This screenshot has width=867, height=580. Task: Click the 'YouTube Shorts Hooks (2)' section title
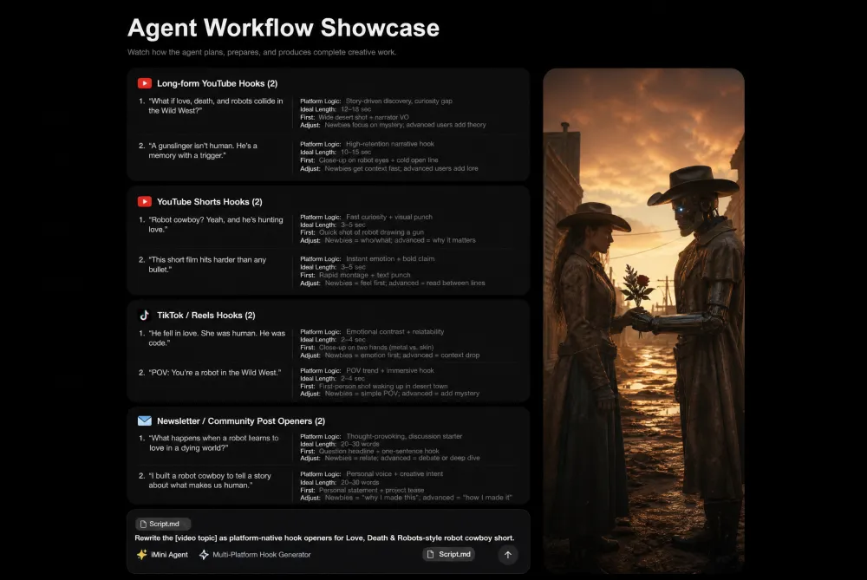pos(210,202)
